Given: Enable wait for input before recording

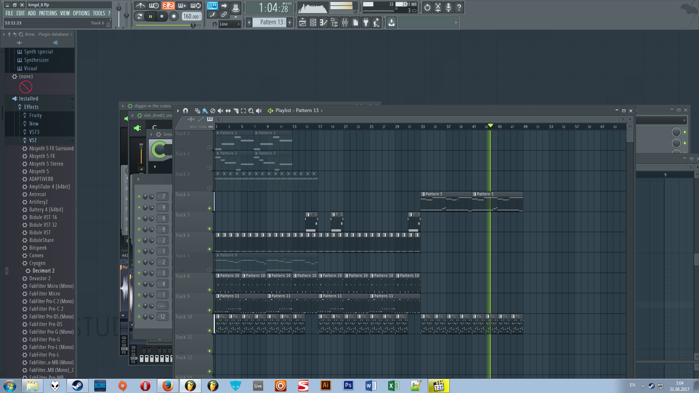Looking at the screenshot, I should coord(154,6).
